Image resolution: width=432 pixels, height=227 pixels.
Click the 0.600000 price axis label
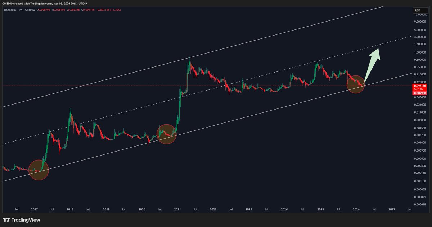point(419,60)
